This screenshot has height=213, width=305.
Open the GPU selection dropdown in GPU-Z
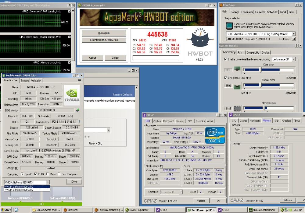(x=48, y=182)
